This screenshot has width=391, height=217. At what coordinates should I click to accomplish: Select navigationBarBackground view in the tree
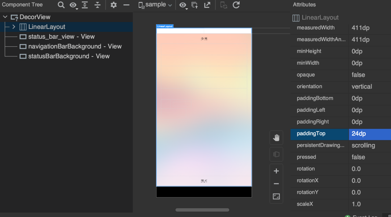pos(71,46)
